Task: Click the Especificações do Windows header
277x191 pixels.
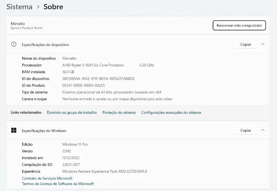Action: click(x=44, y=131)
